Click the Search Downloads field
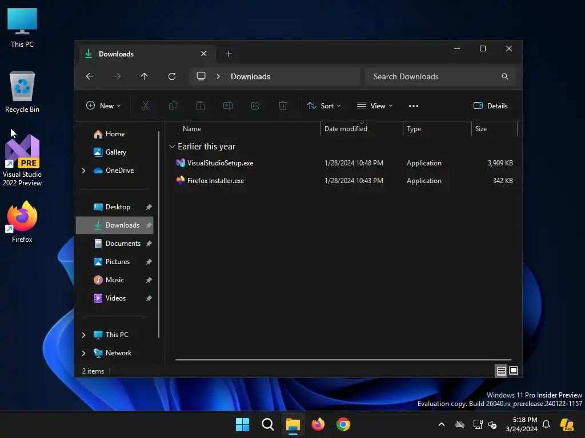Screen dimensions: 585x438 click(x=440, y=76)
